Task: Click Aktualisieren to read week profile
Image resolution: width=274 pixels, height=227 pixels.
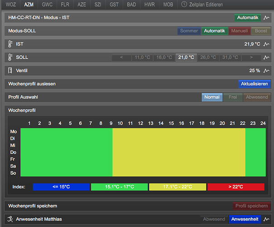Action: 255,84
